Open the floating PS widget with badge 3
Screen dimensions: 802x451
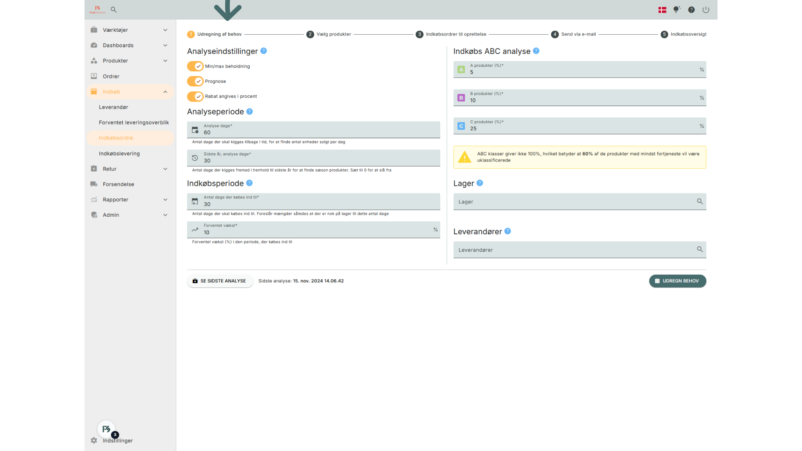coord(107,429)
